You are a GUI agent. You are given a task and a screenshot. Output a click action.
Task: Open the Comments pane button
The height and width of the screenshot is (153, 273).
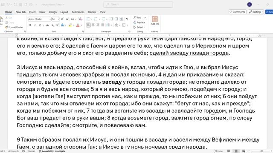tap(237, 12)
